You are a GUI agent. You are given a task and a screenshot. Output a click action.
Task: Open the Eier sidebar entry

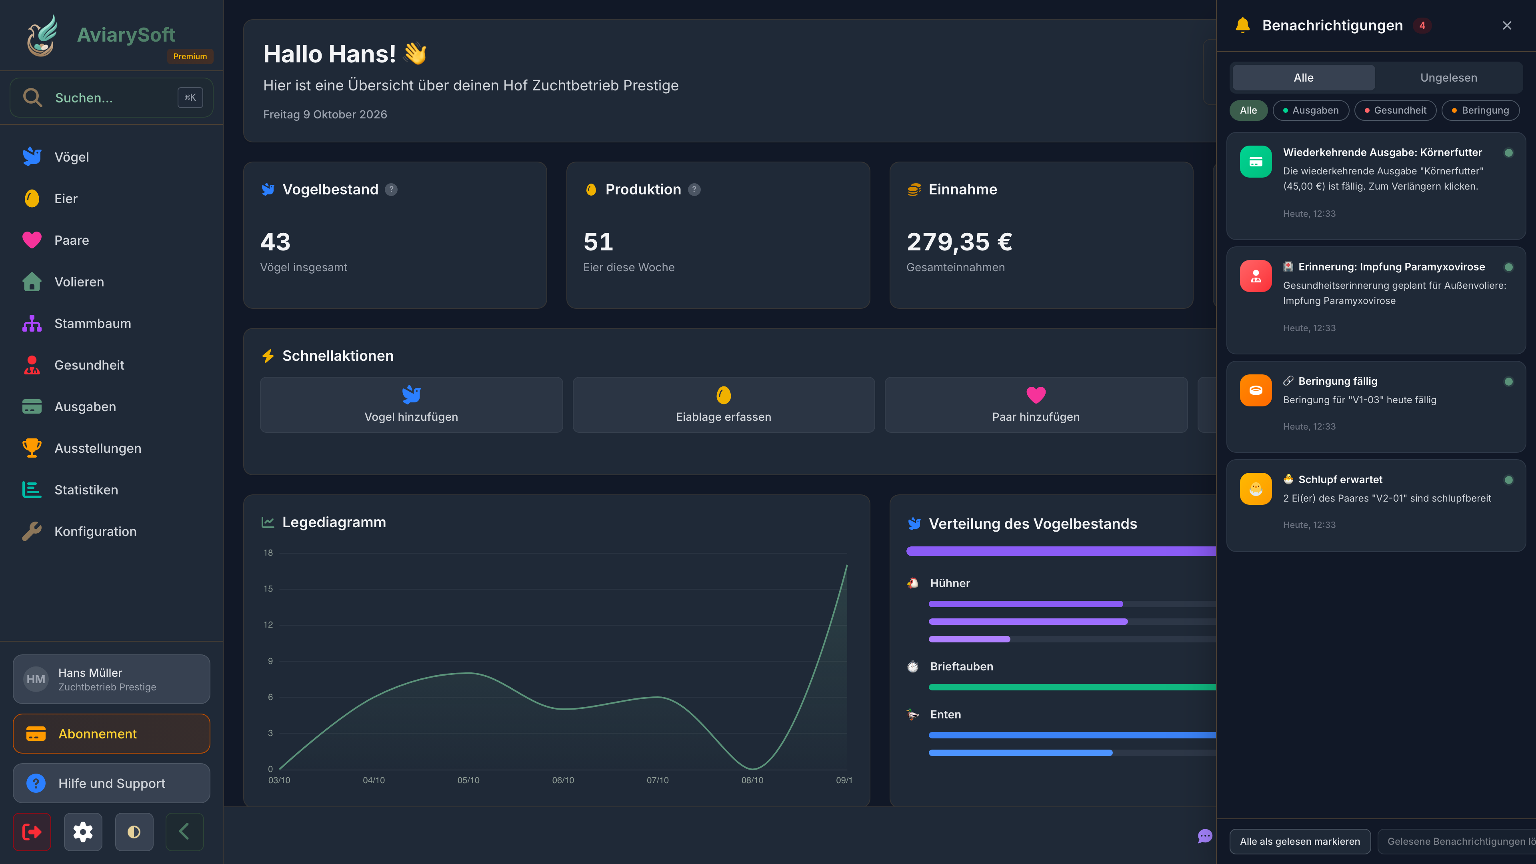point(112,198)
